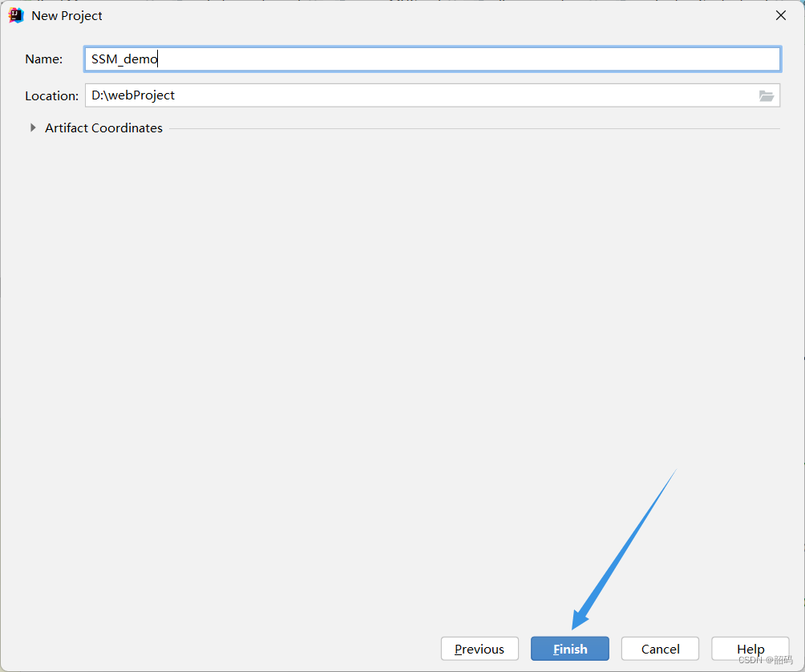This screenshot has width=805, height=672.
Task: Go back with the Previous button
Action: [x=479, y=649]
